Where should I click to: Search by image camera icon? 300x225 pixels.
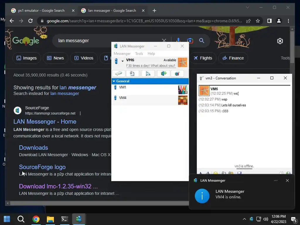coord(190,40)
